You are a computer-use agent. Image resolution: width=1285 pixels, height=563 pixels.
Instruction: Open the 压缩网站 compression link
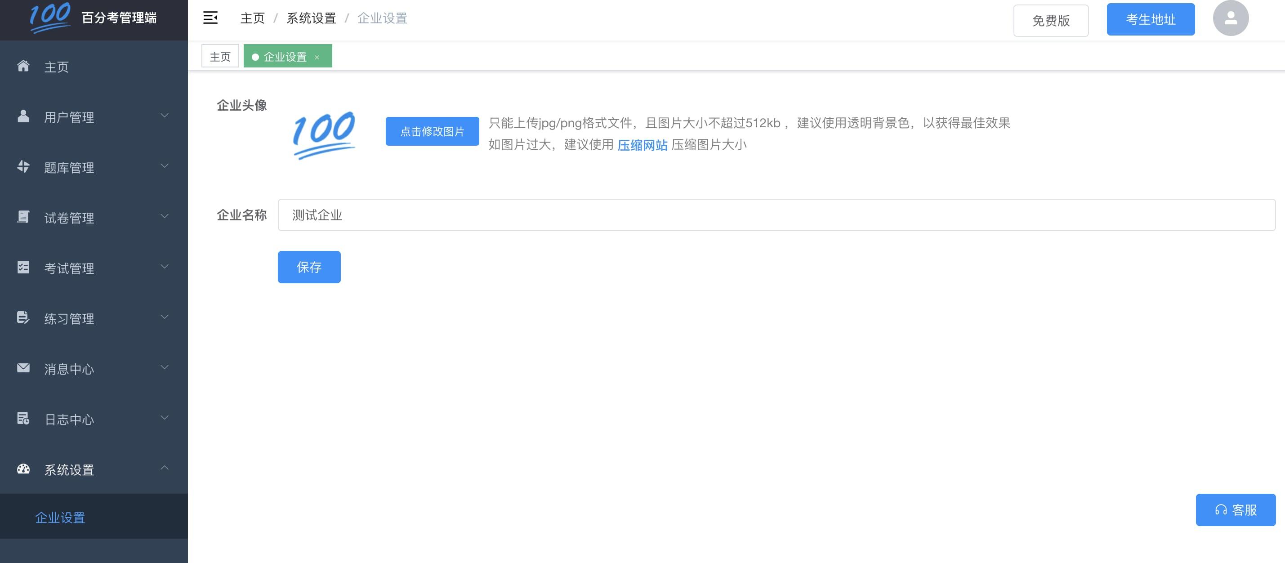642,145
